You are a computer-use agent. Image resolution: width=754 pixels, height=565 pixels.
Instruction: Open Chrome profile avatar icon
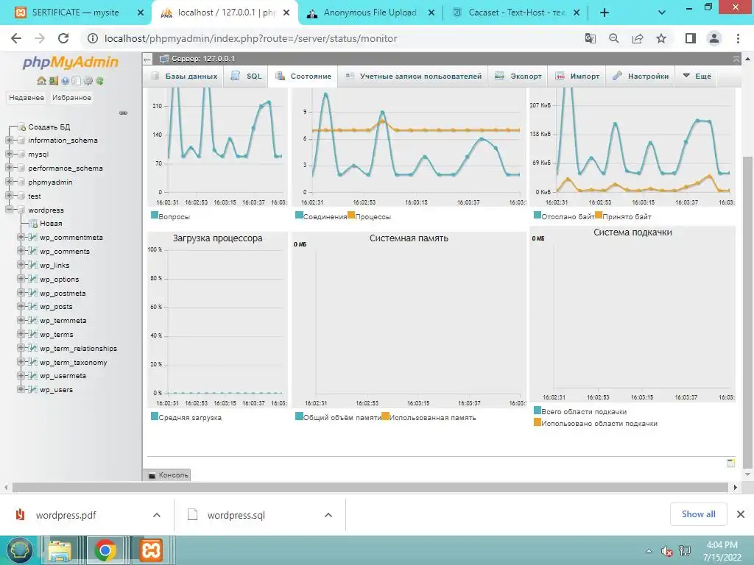714,38
